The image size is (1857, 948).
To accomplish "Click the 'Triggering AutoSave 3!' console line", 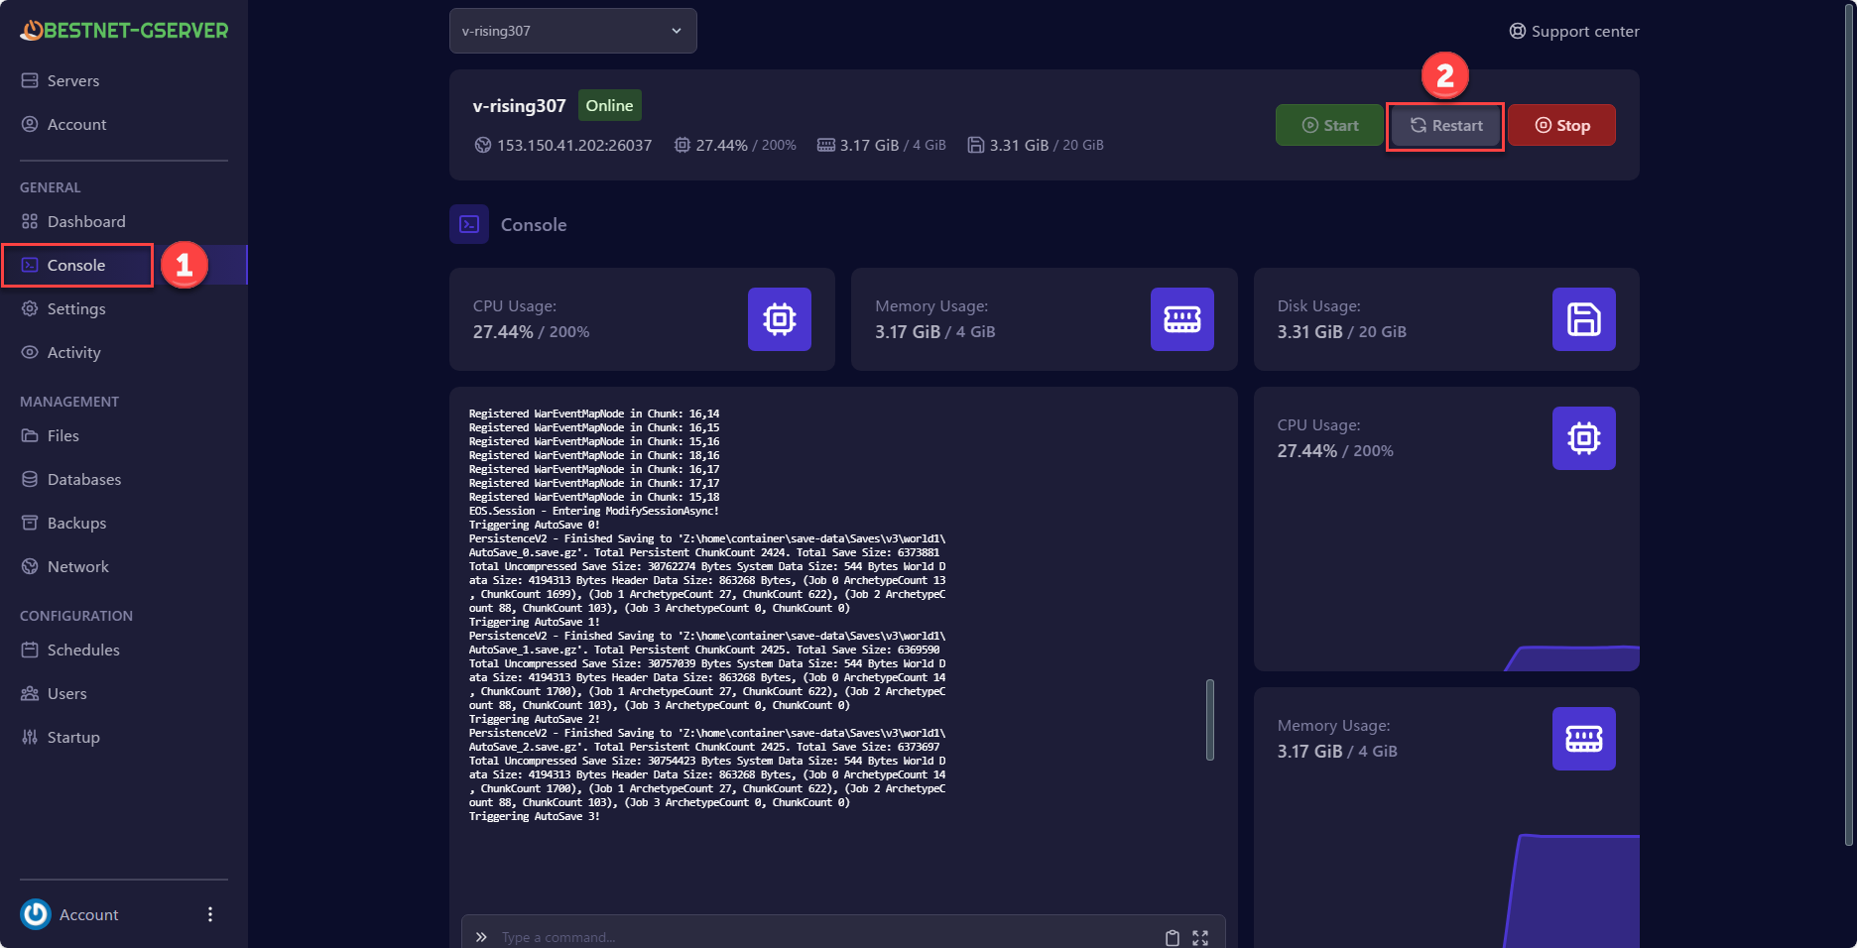I will coord(535,816).
